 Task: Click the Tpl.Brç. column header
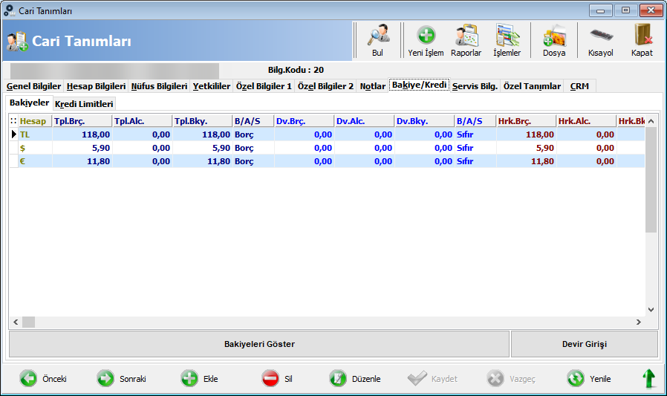[82, 121]
